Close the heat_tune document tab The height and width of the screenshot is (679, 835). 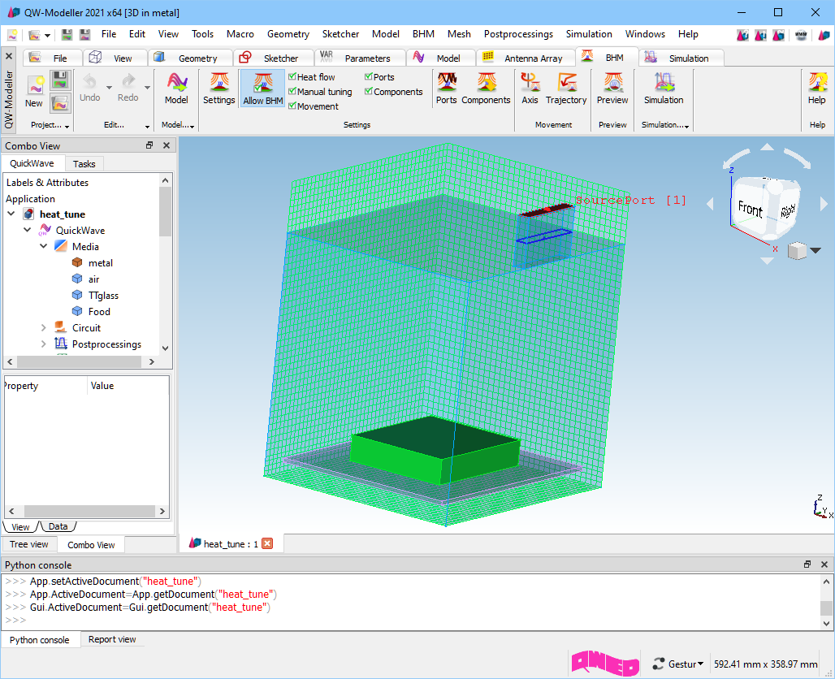(x=267, y=543)
